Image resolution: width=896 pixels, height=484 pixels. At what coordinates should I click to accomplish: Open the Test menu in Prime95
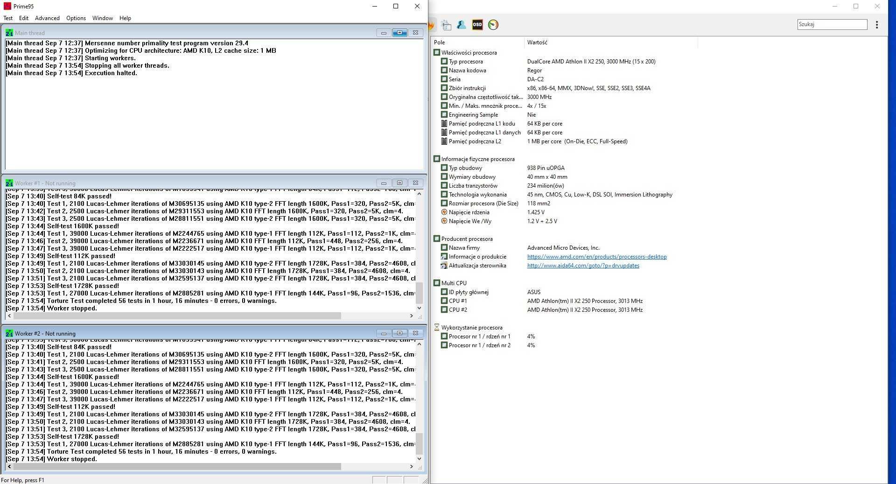pos(8,18)
